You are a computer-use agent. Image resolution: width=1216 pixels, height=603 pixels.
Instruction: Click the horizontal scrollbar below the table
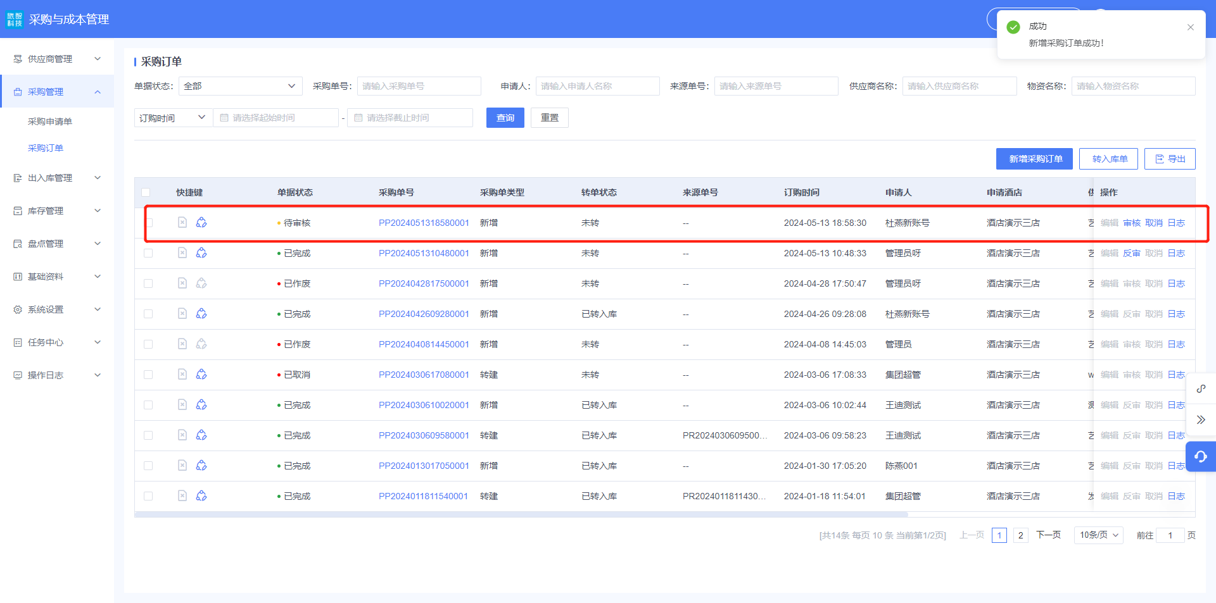point(521,514)
